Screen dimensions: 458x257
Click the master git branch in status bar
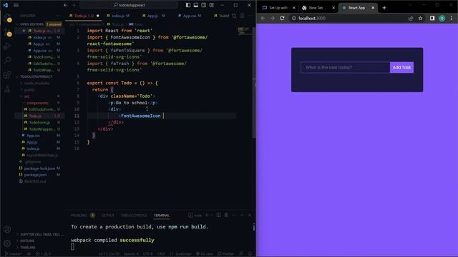pyautogui.click(x=14, y=254)
